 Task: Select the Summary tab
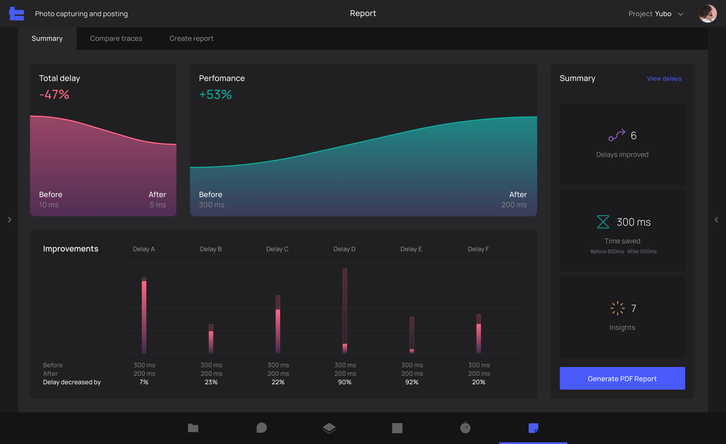pos(47,39)
